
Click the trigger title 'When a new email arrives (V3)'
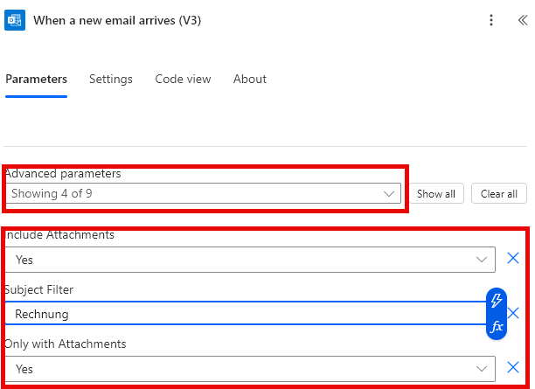[x=117, y=20]
